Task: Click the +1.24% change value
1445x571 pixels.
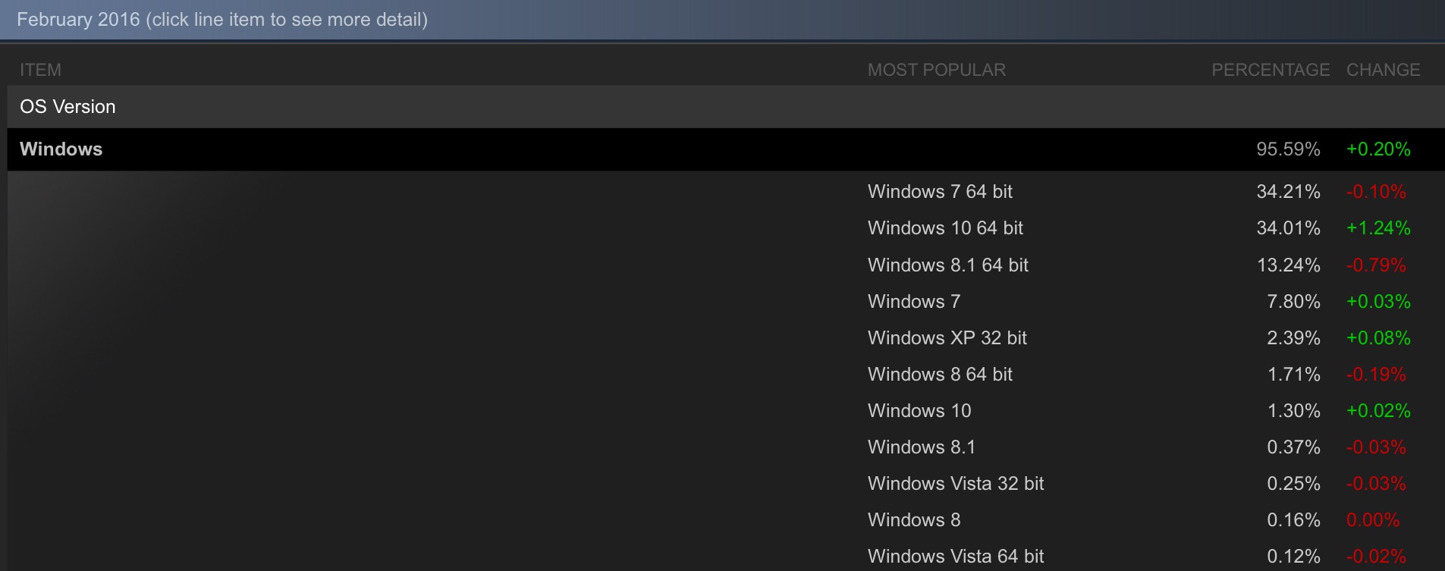Action: [x=1378, y=228]
